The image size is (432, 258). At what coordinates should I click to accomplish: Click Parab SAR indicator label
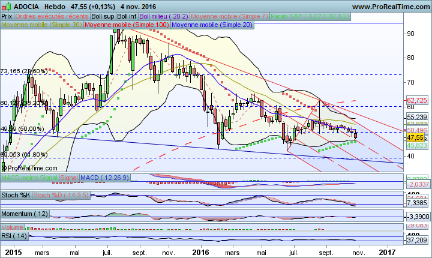(x=310, y=16)
